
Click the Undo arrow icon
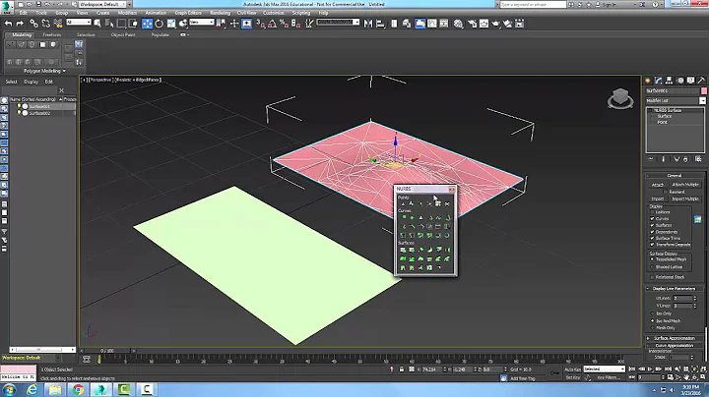point(8,24)
